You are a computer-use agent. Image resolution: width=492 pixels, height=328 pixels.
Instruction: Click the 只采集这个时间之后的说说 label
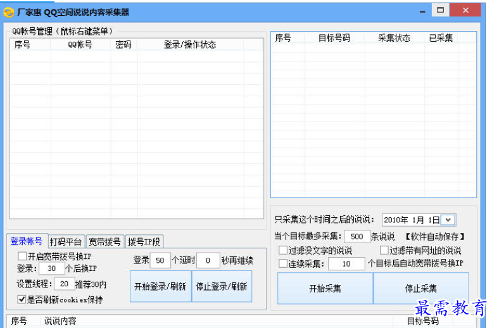324,219
